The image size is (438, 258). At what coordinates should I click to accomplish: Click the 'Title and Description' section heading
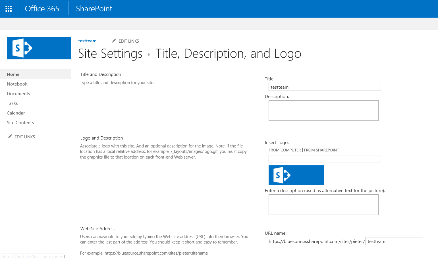tap(101, 74)
